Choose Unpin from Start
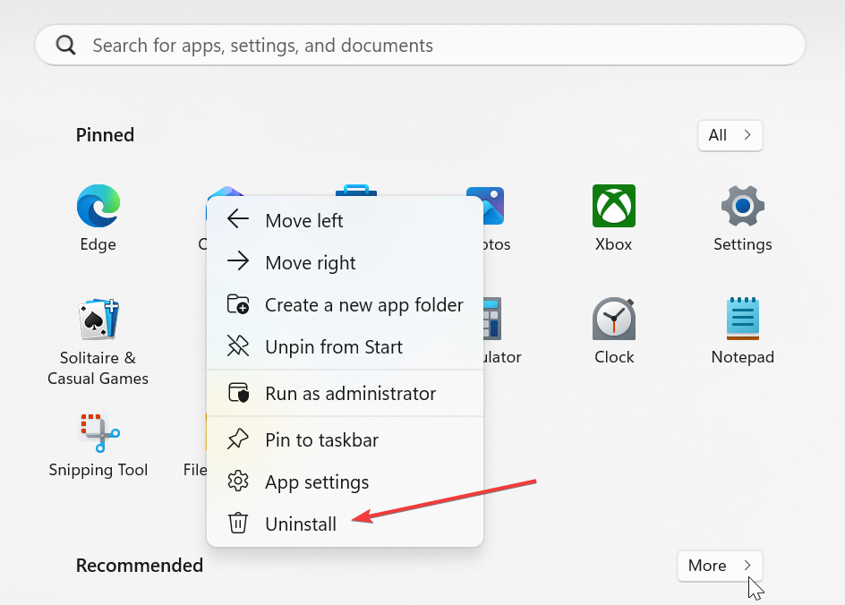This screenshot has height=605, width=845. (333, 347)
